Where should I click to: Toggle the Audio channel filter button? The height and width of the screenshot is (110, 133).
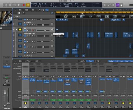click(111, 61)
